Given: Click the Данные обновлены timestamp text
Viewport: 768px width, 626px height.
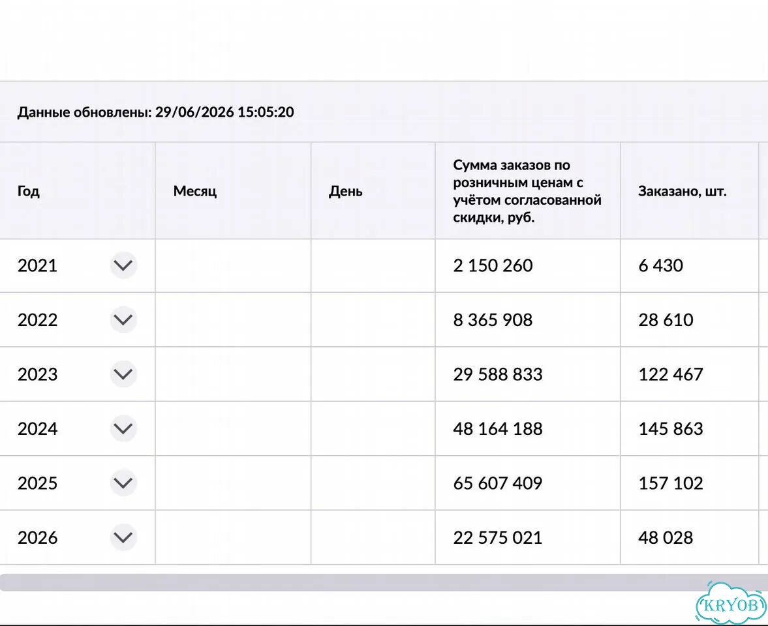Looking at the screenshot, I should click(x=156, y=112).
